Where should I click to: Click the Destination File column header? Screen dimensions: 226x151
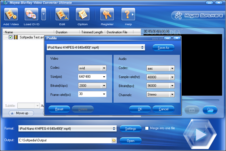[119, 32]
